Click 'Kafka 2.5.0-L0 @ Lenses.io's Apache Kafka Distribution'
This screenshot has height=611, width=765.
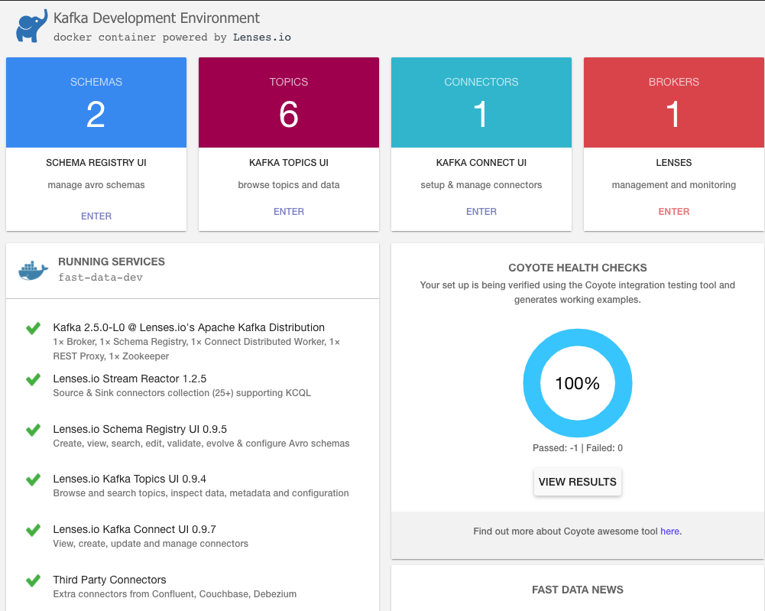[189, 327]
